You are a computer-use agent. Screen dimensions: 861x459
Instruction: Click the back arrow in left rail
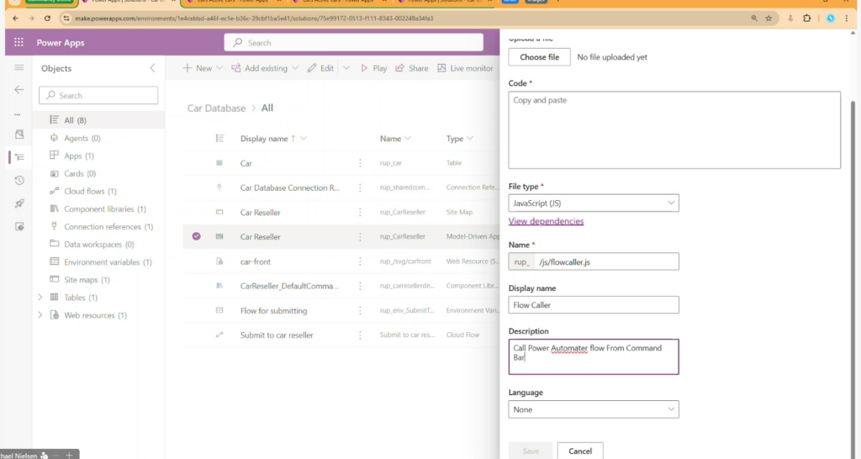[18, 89]
